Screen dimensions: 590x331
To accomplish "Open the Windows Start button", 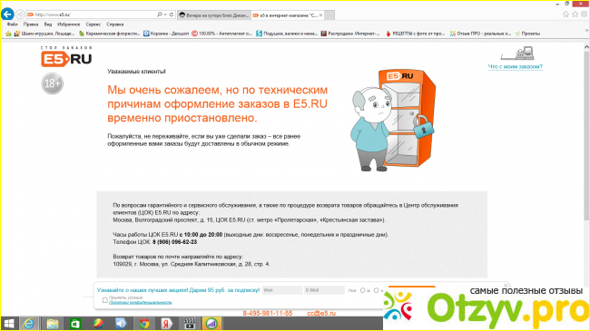I will (x=8, y=324).
